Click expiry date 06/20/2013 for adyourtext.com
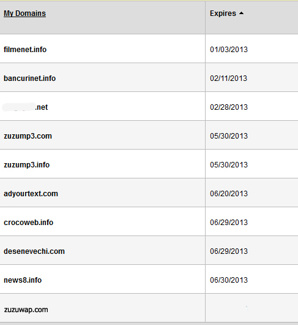The image size is (298, 325). (229, 194)
